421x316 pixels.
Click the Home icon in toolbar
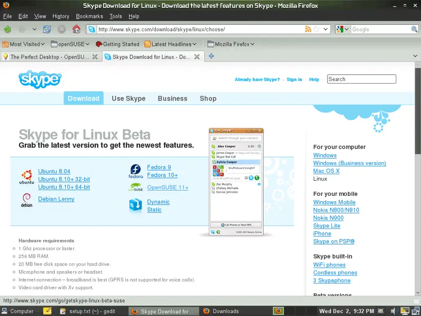tap(76, 29)
